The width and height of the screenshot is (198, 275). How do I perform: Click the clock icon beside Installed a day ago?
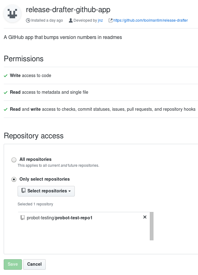27,20
